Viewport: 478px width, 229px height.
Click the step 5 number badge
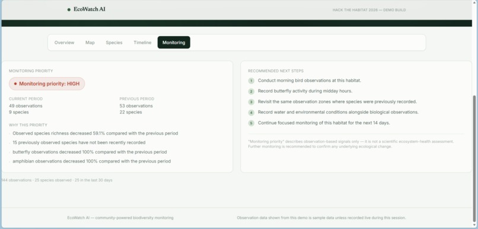click(251, 123)
